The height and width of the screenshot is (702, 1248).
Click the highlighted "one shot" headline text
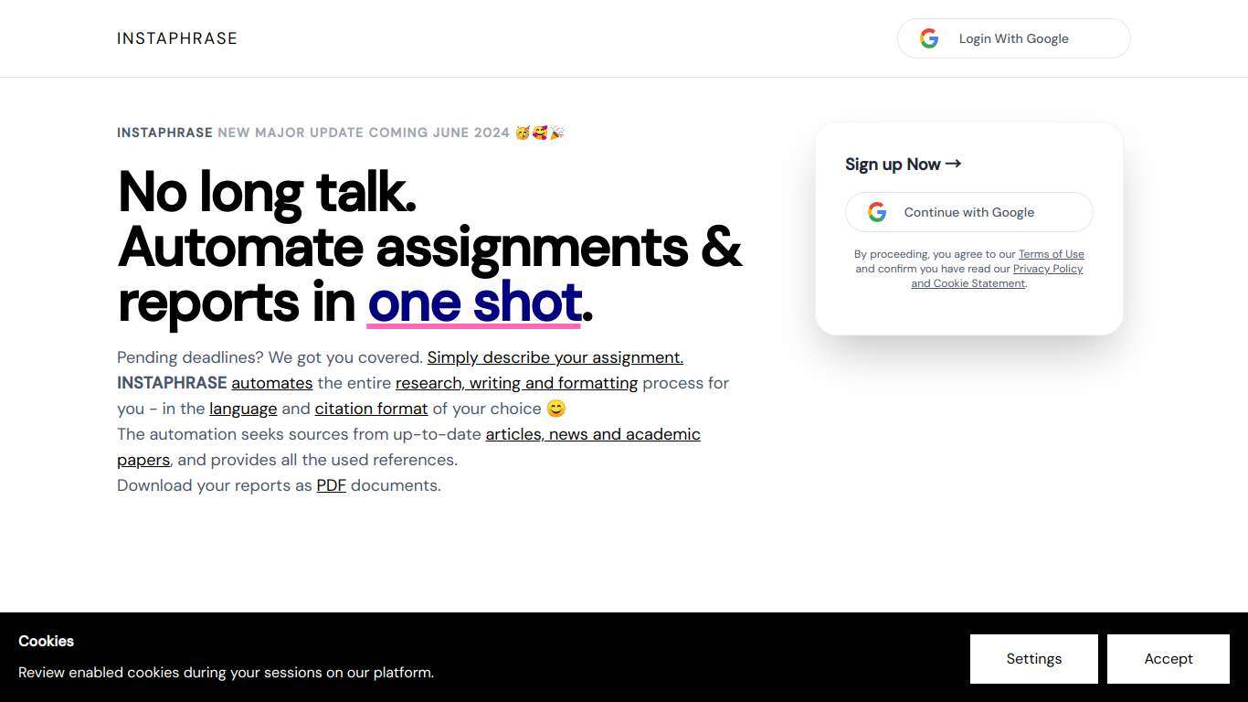474,303
